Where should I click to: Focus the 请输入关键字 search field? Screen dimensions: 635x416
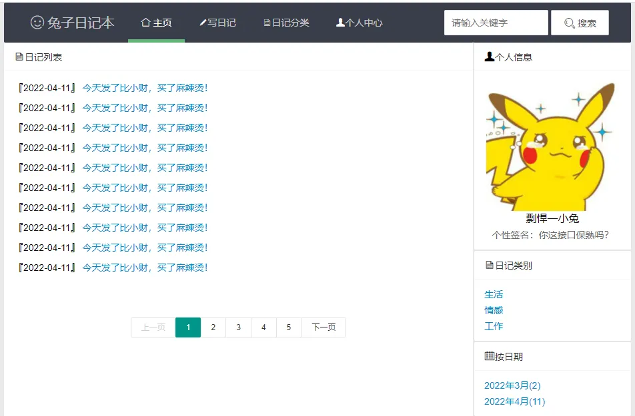pos(496,23)
